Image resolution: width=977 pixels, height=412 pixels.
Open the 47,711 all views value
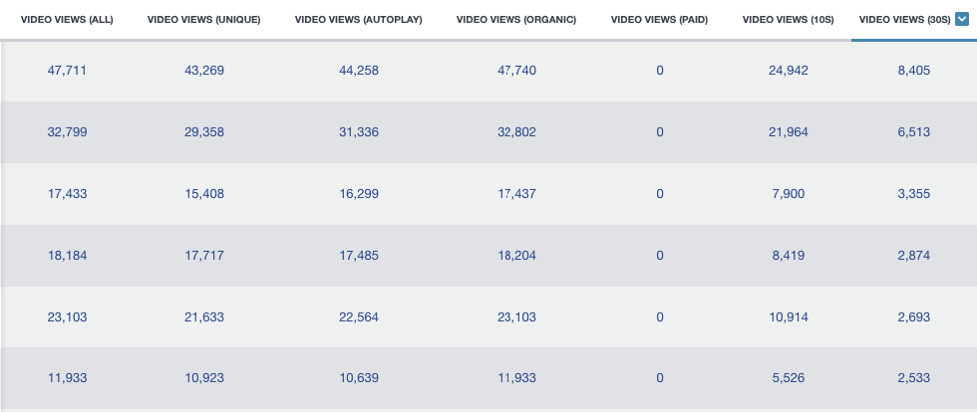click(68, 71)
